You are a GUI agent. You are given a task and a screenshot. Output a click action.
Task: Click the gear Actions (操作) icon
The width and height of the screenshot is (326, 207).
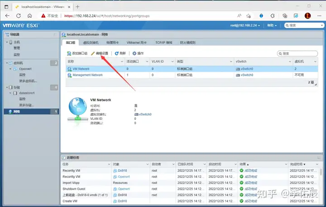[134, 54]
